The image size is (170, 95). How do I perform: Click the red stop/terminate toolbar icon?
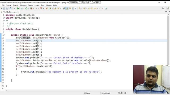coord(41,8)
